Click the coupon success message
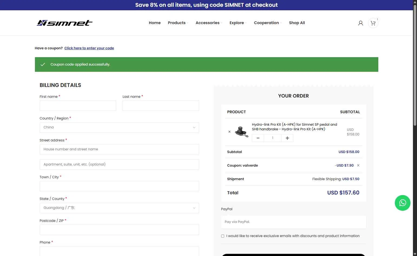Viewport: 417px width, 256px height. [x=80, y=64]
